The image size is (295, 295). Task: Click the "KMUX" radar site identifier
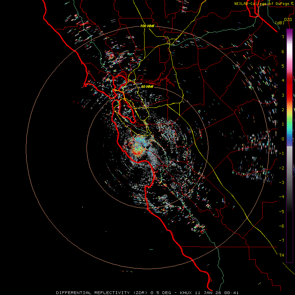(186, 293)
